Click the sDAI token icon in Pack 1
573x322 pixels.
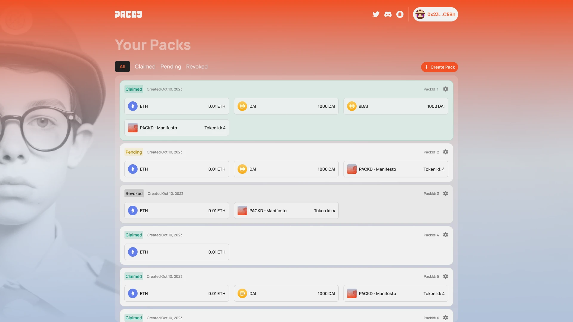(x=352, y=106)
